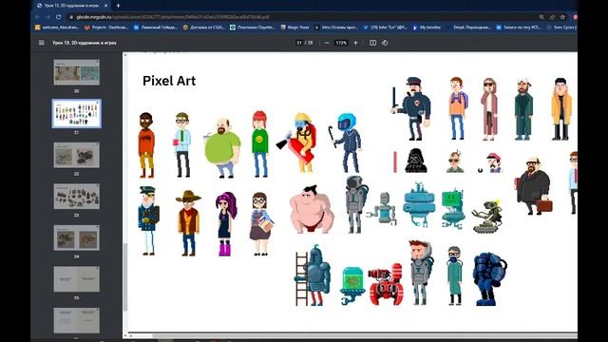The height and width of the screenshot is (342, 608).
Task: Click the current page number field
Action: click(299, 43)
